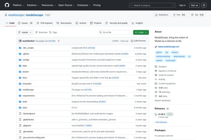The height and width of the screenshot is (140, 211).
Task: Open the .github folder
Action: 26,54
